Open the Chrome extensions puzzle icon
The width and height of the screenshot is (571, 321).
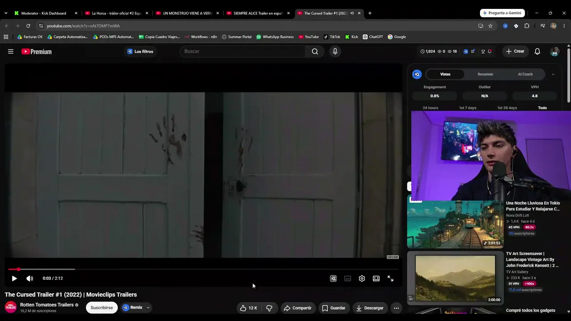click(527, 26)
